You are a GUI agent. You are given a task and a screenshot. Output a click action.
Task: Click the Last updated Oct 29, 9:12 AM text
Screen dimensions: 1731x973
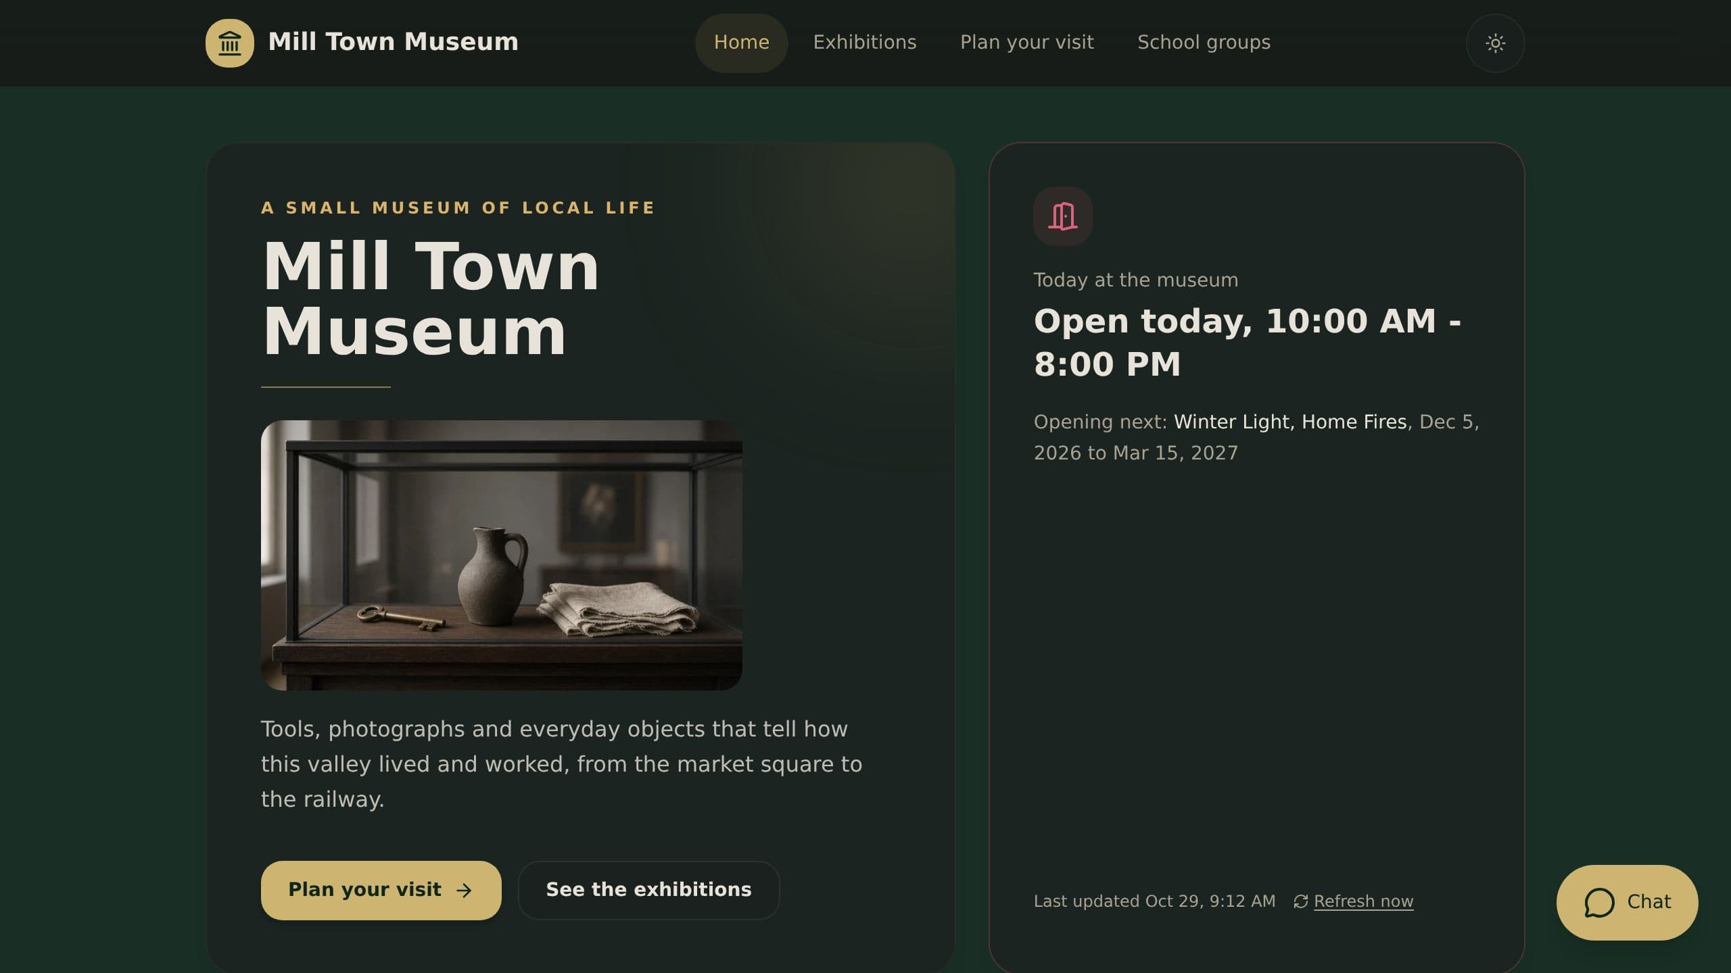pyautogui.click(x=1154, y=901)
